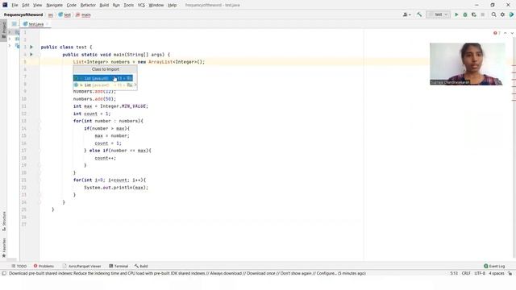Open the Problems tool window
The height and width of the screenshot is (290, 516).
[44, 266]
